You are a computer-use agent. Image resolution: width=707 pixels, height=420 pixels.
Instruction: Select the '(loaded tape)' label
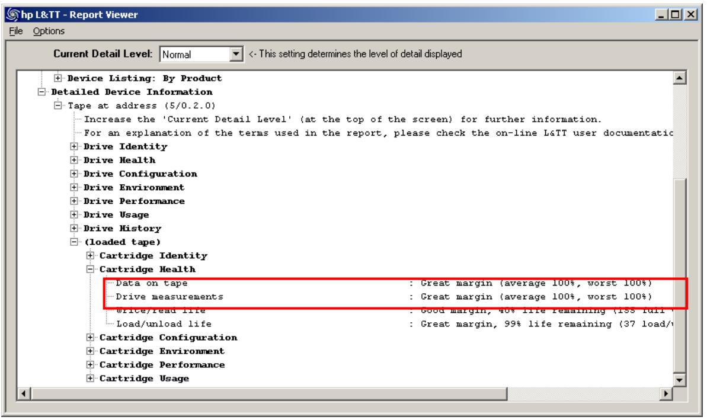click(x=122, y=242)
